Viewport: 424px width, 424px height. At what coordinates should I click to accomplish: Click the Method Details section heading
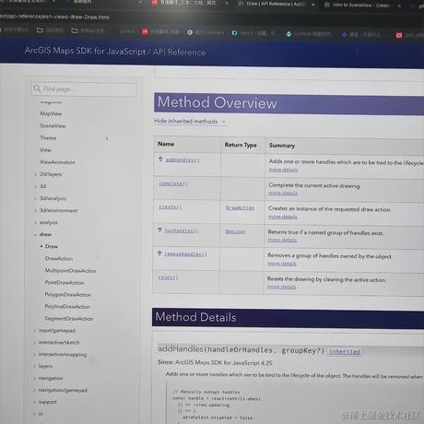(x=195, y=317)
